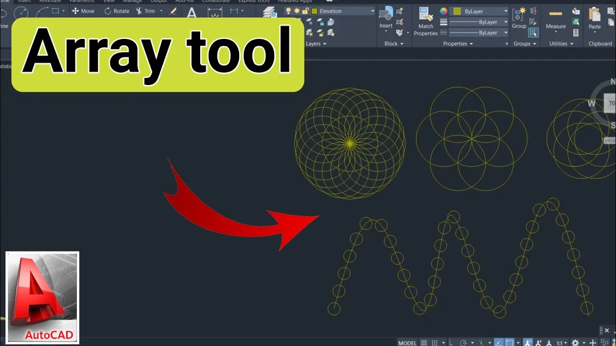Screen dimensions: 616x346
Task: Click the WCS label under the ViewCube
Action: [610, 140]
